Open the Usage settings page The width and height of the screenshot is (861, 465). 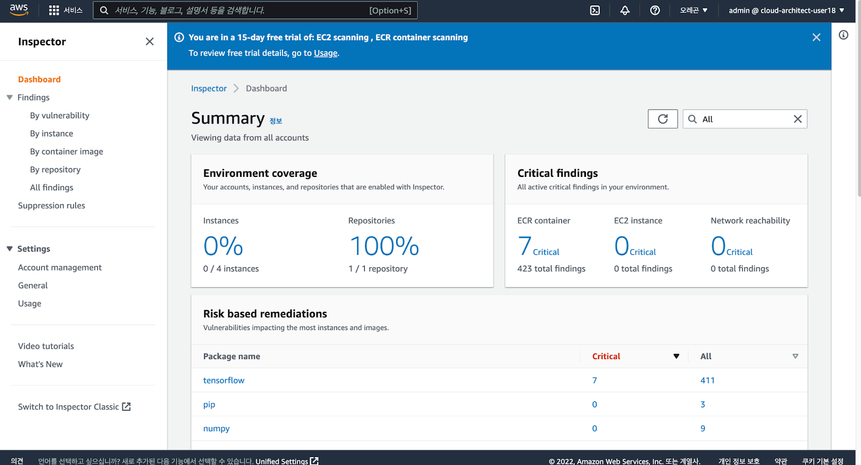(30, 303)
